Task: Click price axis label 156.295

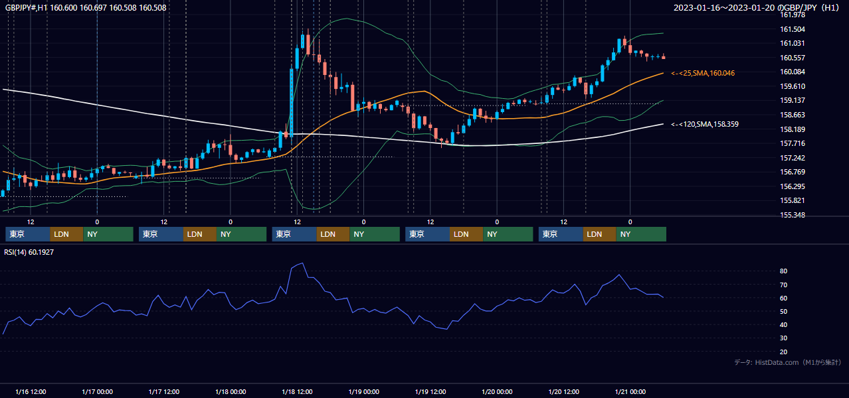Action: click(x=793, y=186)
